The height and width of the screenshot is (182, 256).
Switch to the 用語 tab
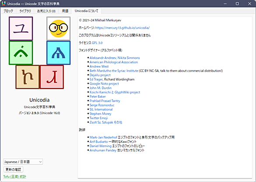tap(65, 11)
